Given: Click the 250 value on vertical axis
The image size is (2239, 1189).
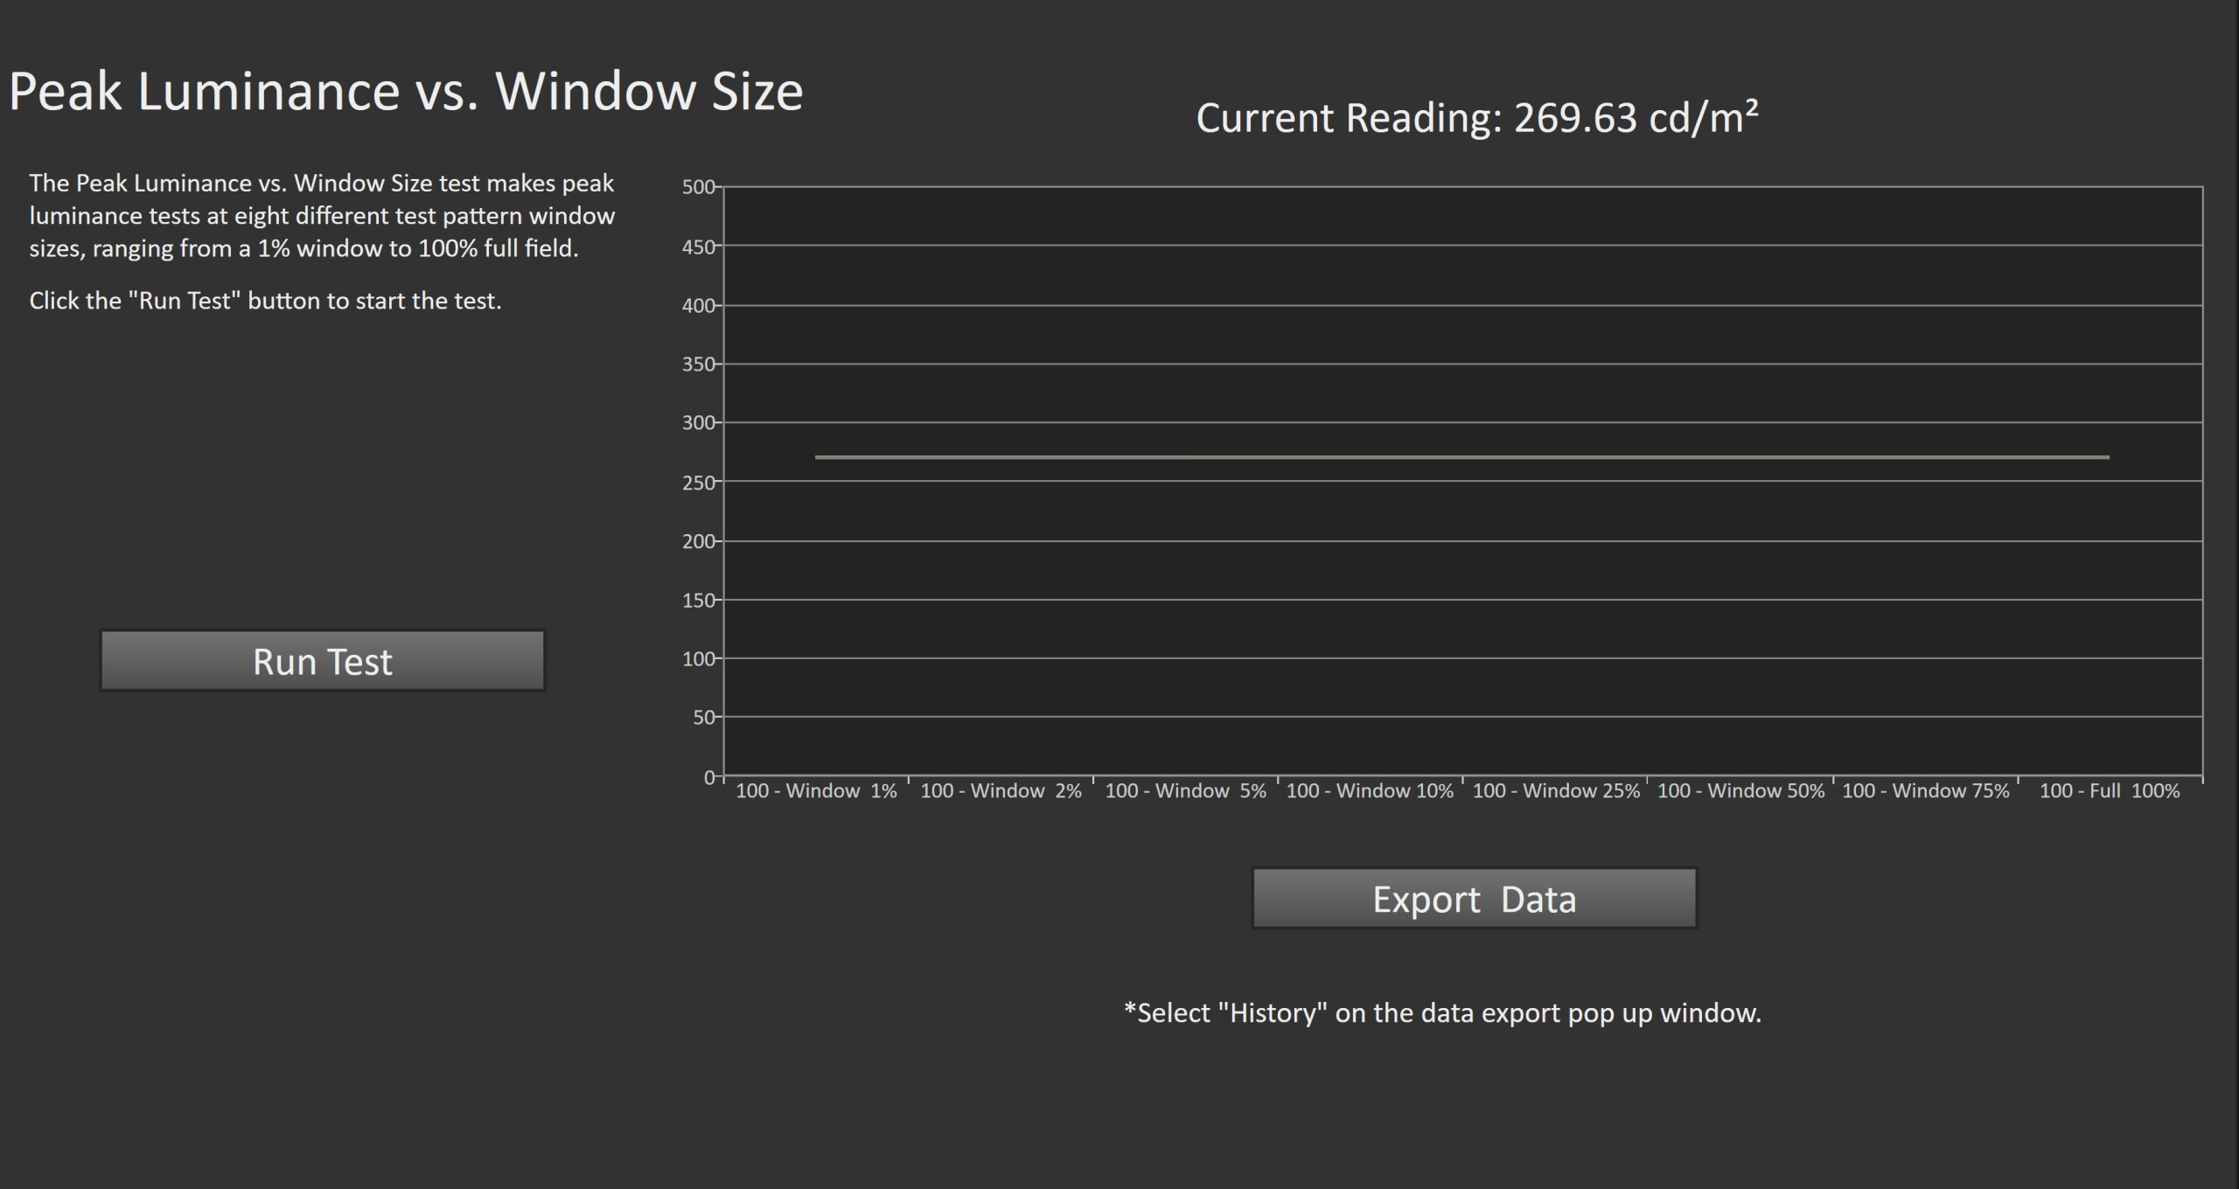Looking at the screenshot, I should [698, 483].
